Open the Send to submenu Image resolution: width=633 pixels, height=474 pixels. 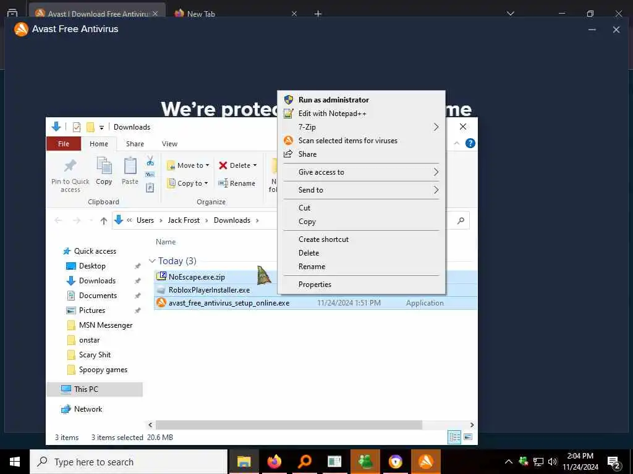click(x=361, y=190)
